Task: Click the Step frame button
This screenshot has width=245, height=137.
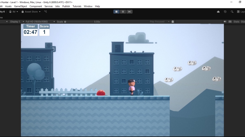Action: tap(129, 12)
